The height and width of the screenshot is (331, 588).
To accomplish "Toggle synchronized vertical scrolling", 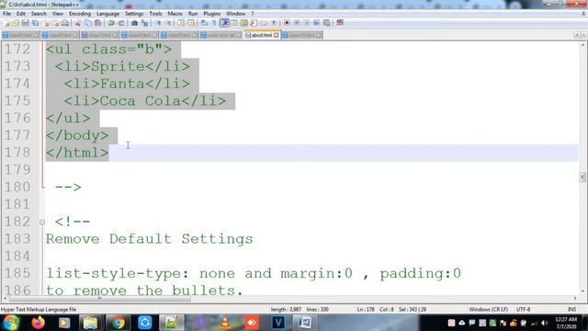I will pos(181,23).
